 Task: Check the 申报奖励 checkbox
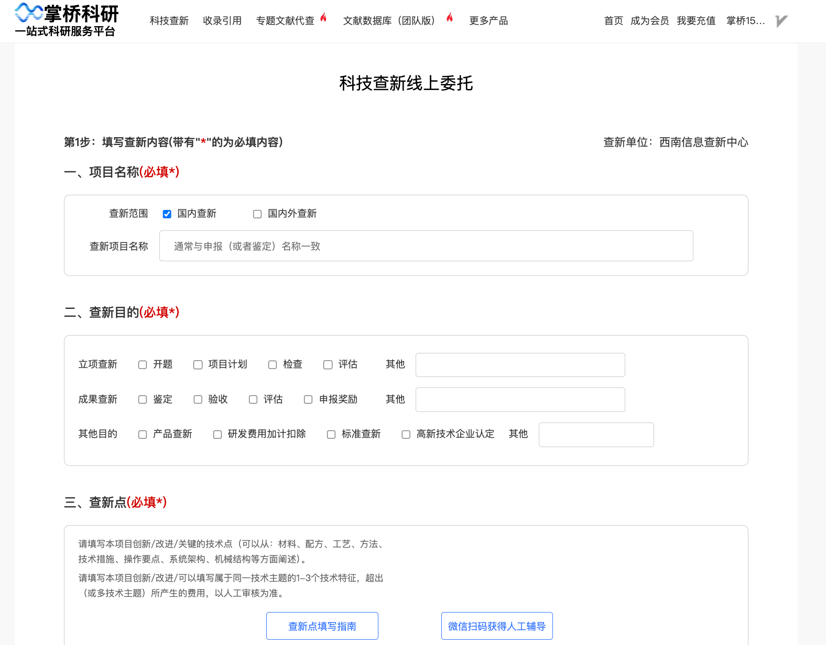click(309, 399)
